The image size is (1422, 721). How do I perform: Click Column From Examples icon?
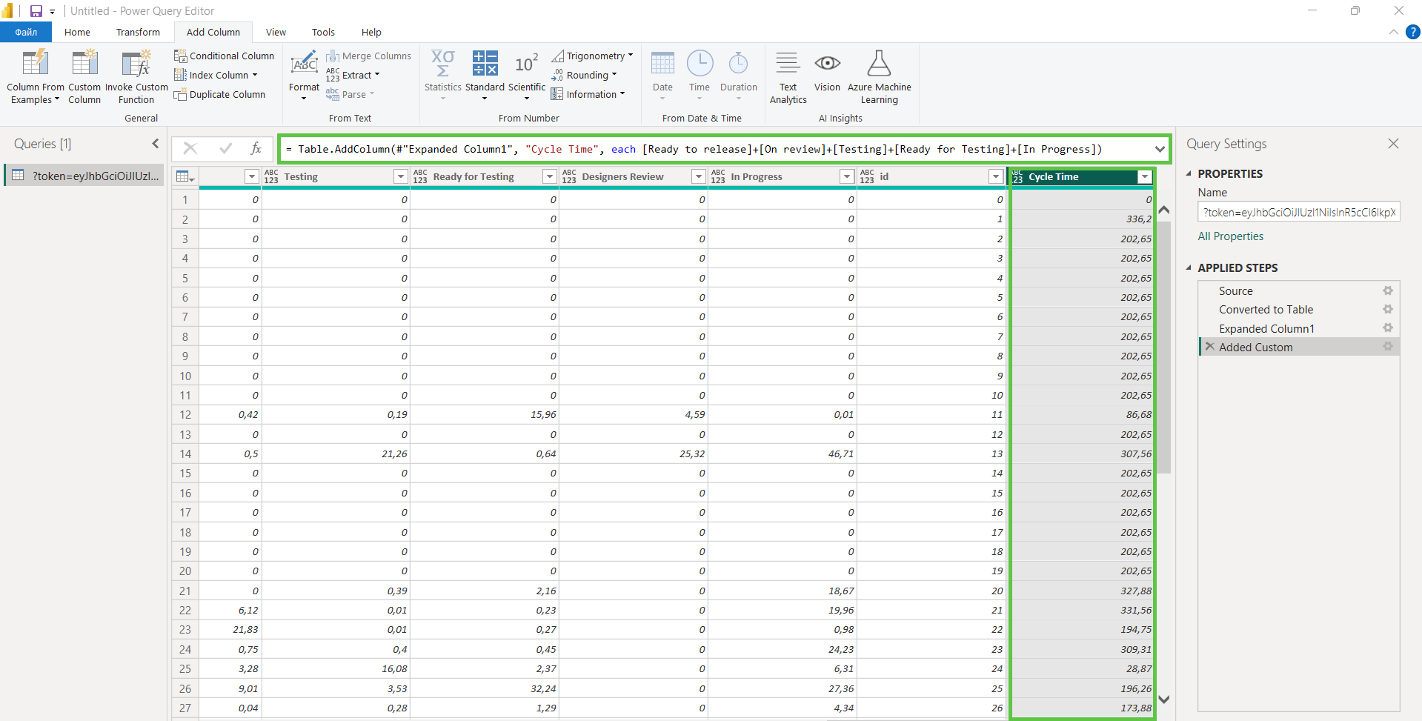(35, 64)
